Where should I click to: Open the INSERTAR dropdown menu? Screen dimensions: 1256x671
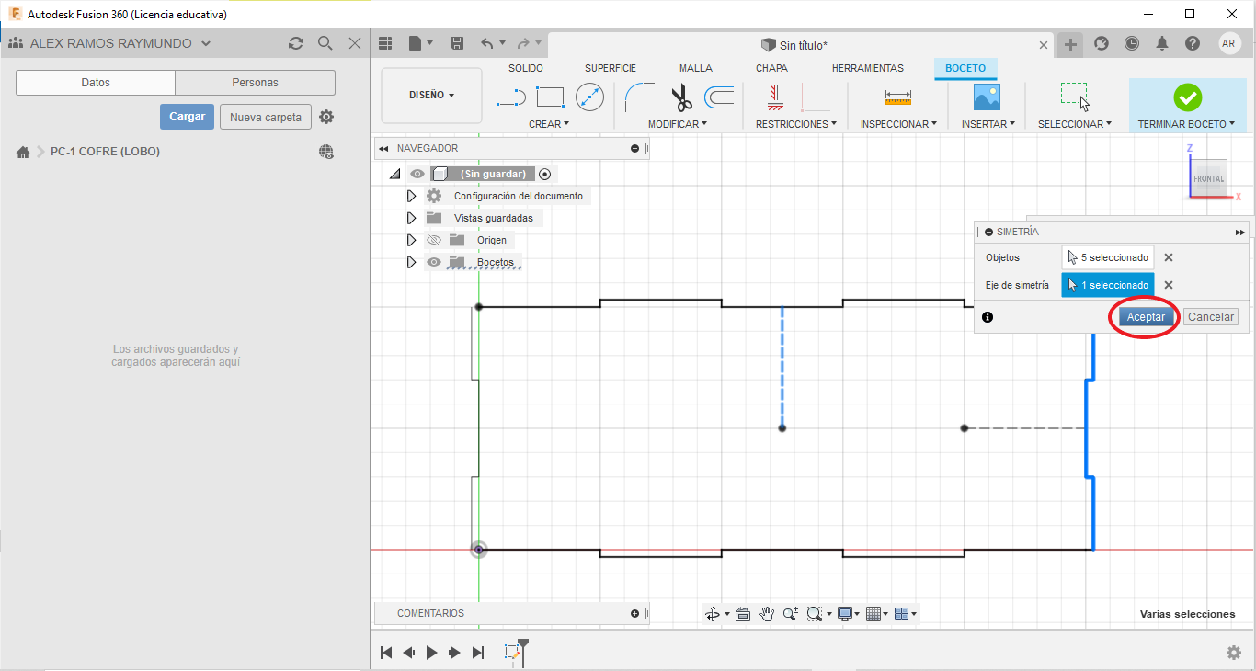click(988, 124)
